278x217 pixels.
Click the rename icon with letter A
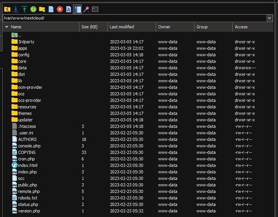68,9
